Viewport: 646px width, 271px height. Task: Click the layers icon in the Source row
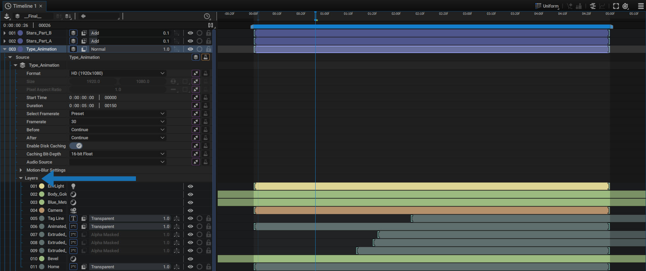pos(196,57)
